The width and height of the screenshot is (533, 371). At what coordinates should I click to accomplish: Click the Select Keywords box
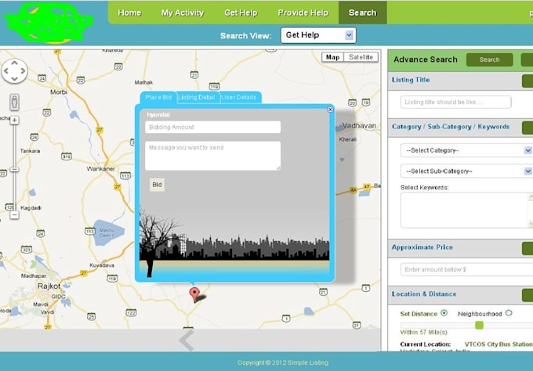tap(466, 210)
